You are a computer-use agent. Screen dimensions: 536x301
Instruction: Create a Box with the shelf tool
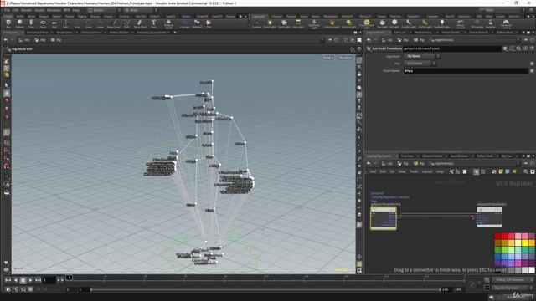click(8, 24)
